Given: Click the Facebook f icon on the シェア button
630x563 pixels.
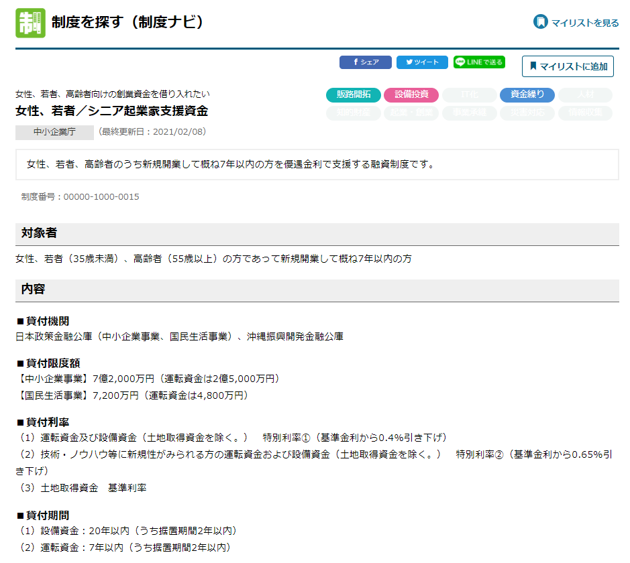Looking at the screenshot, I should [x=354, y=62].
